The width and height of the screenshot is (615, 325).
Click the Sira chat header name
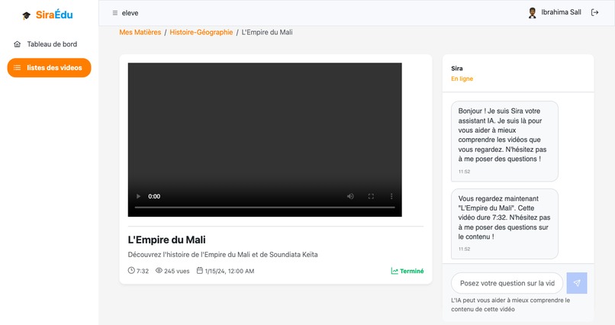click(457, 68)
